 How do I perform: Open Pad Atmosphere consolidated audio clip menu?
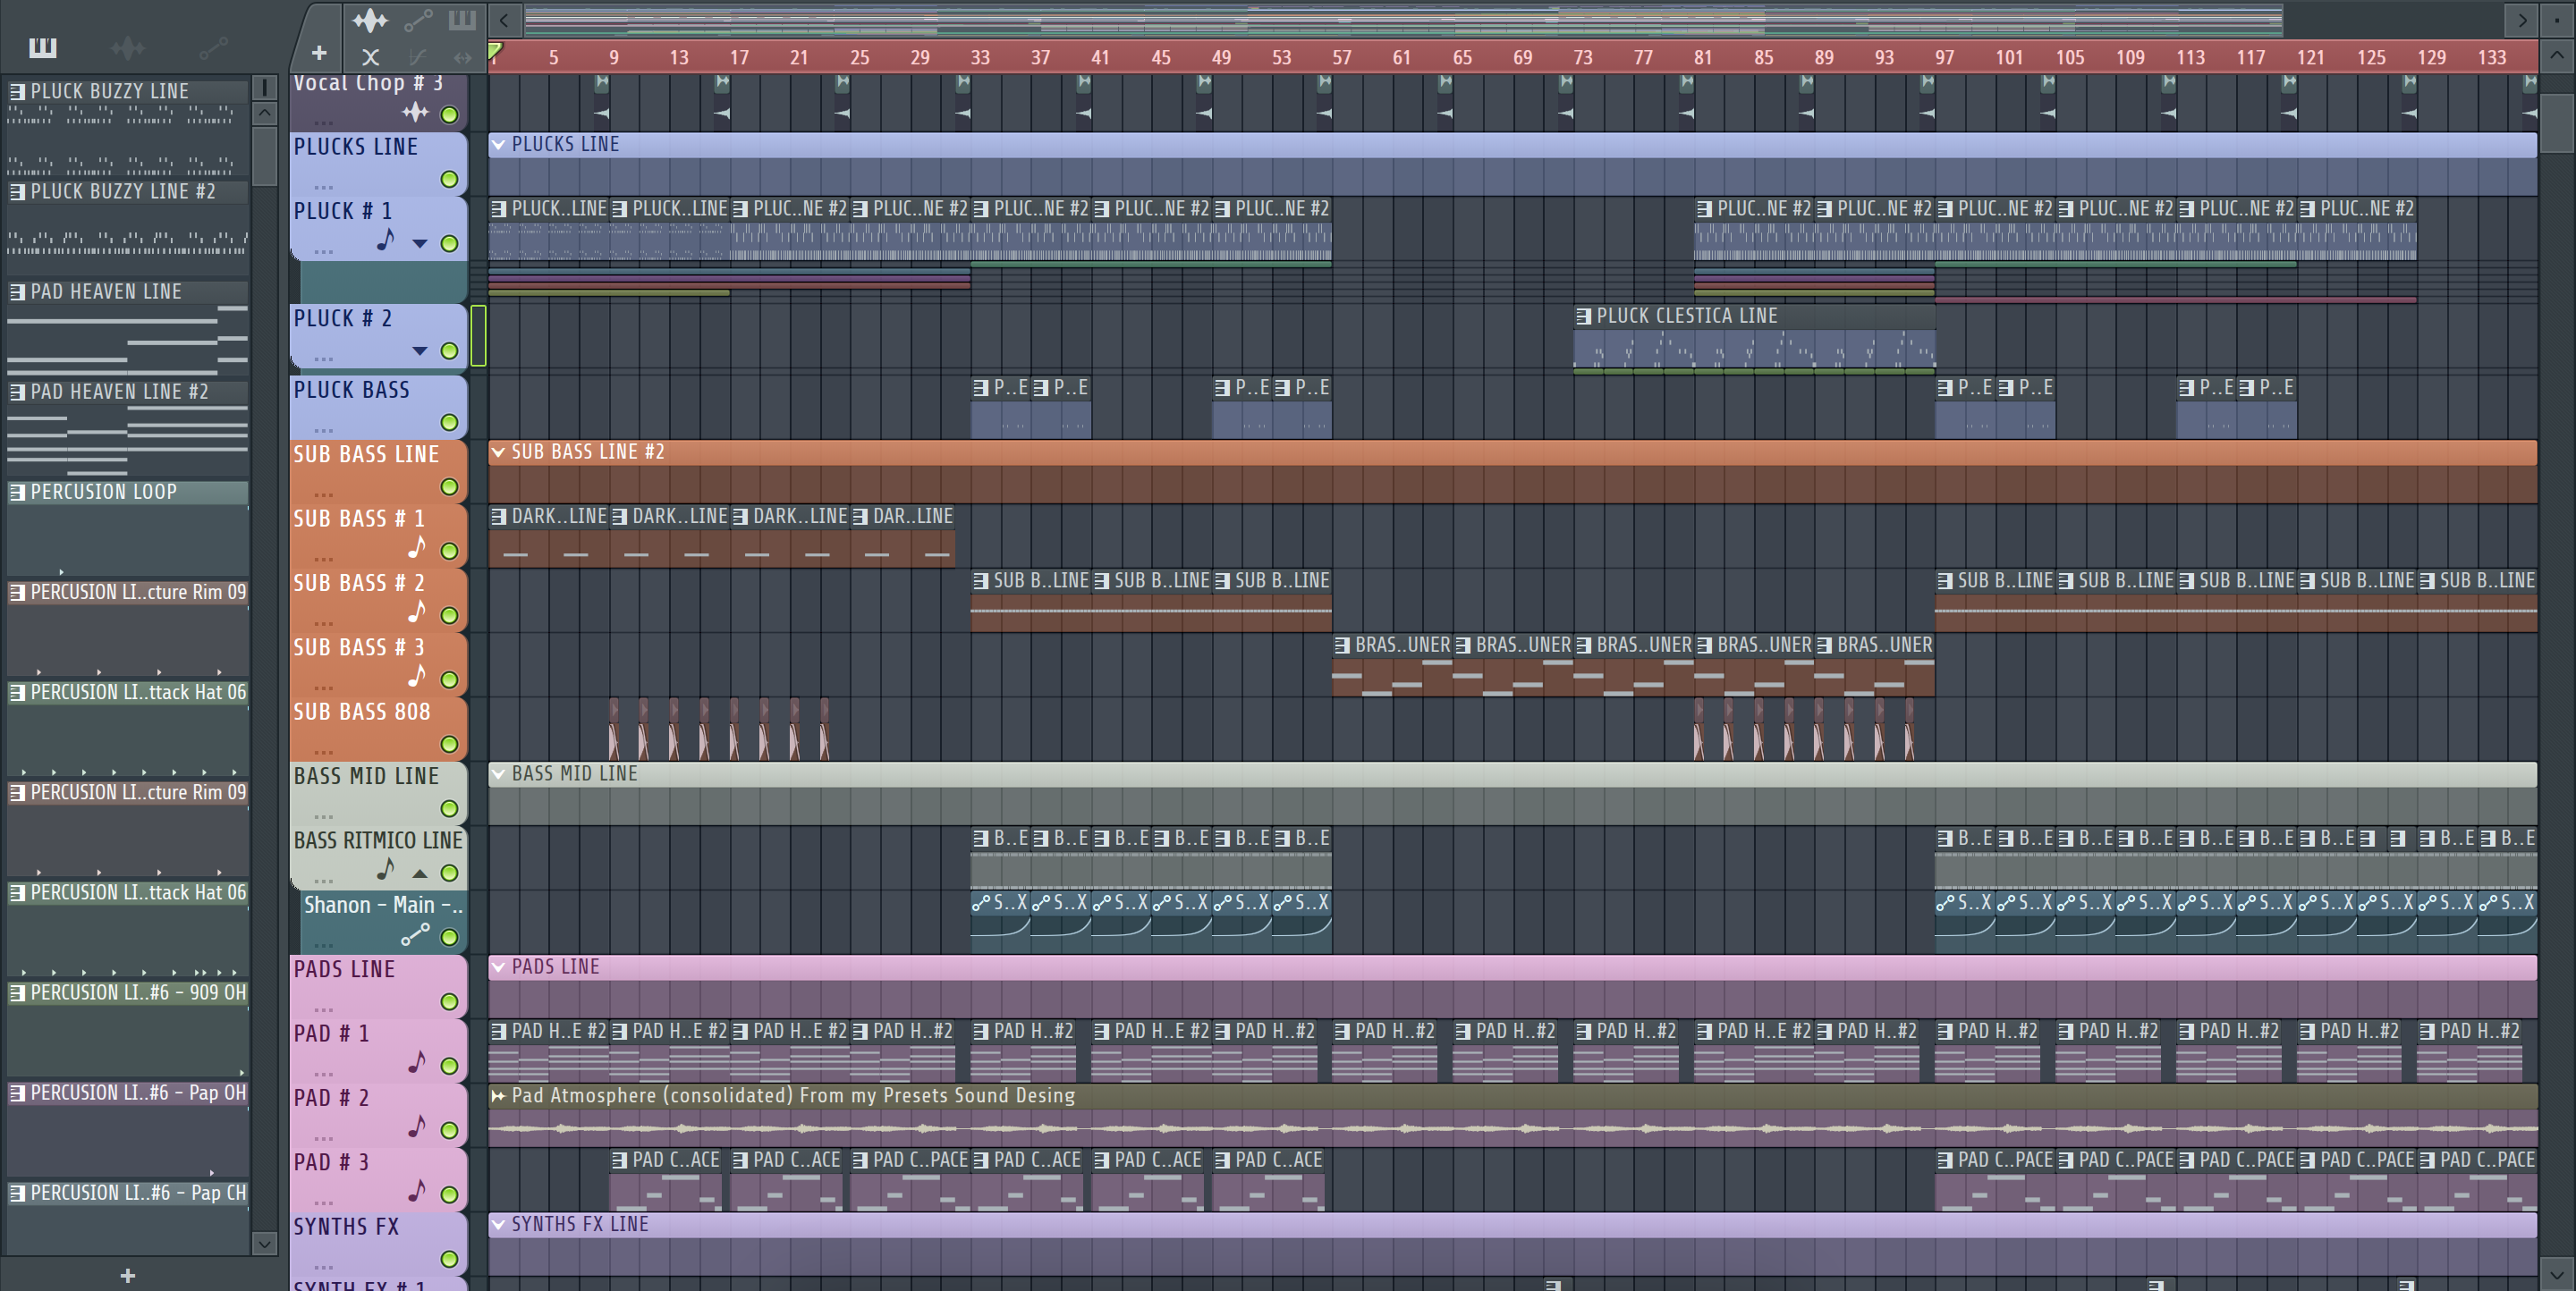tap(498, 1096)
